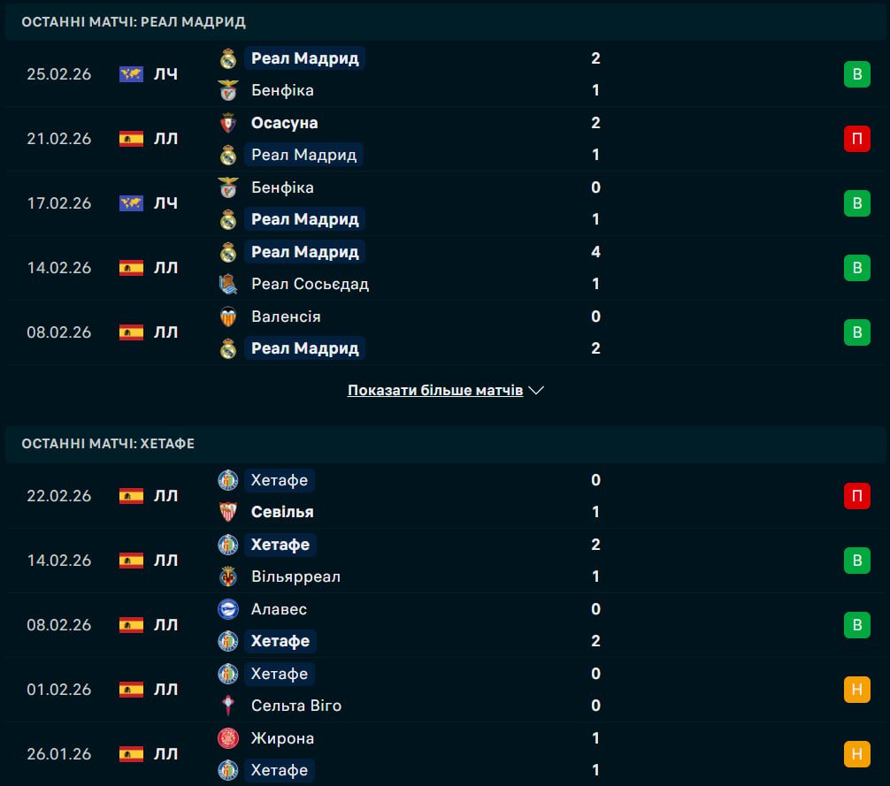Click the Valencia club crest icon

[228, 317]
